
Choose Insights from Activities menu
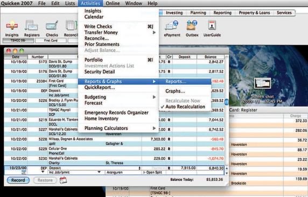click(x=118, y=11)
